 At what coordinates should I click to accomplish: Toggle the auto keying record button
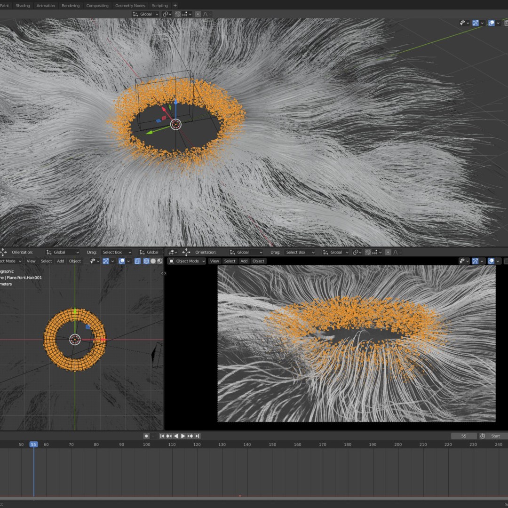coord(146,436)
